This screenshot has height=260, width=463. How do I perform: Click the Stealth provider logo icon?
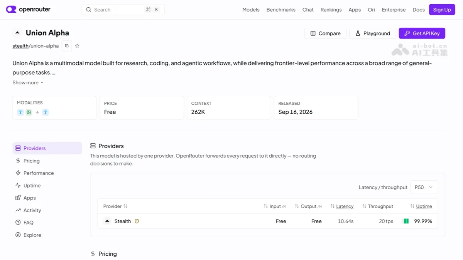(108, 221)
